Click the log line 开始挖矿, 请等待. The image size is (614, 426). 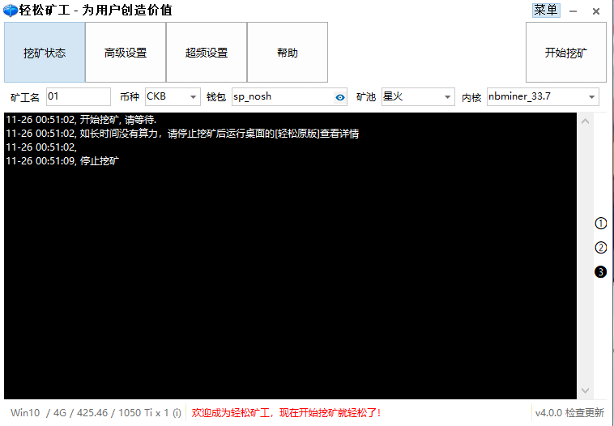tap(81, 120)
